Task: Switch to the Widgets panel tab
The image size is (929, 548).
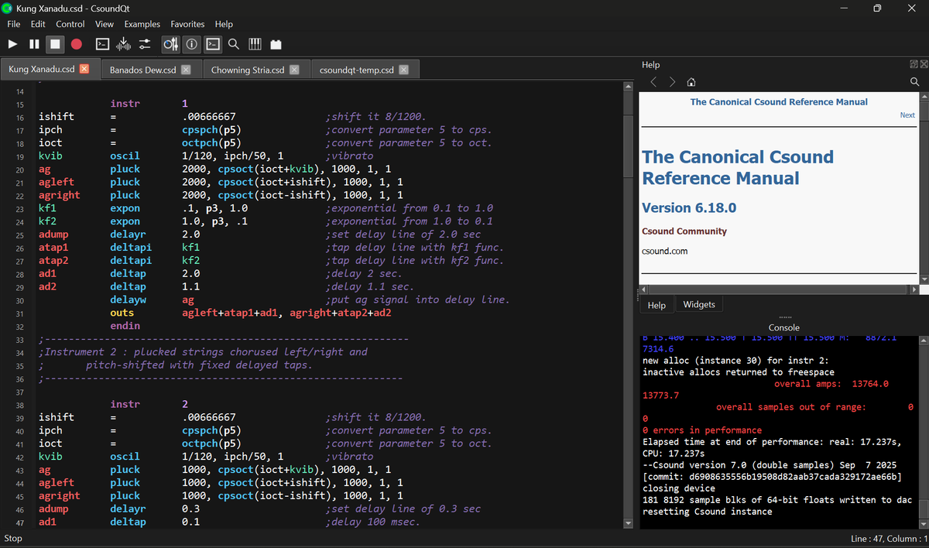Action: click(x=699, y=304)
